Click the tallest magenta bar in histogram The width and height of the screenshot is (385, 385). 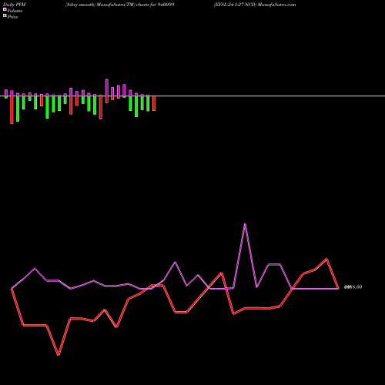click(107, 88)
